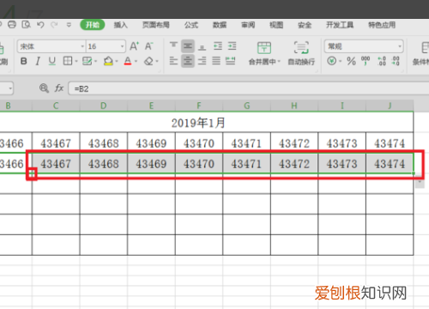Apply currency yen format icon
The image size is (429, 309).
[331, 61]
